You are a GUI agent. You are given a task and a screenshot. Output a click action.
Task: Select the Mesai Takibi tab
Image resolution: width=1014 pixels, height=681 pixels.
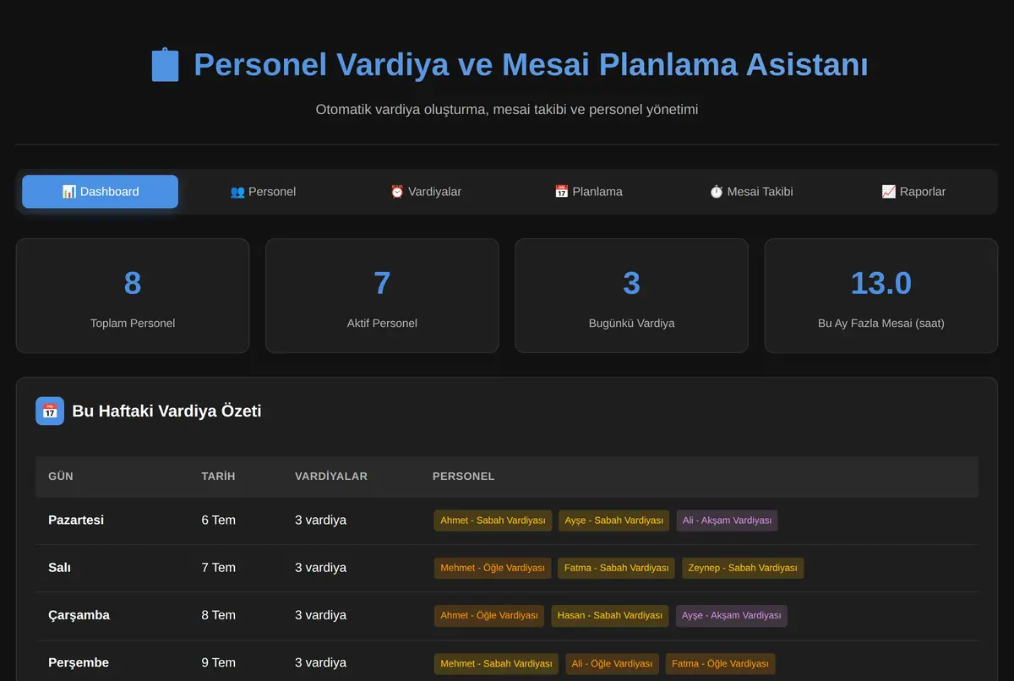point(751,192)
